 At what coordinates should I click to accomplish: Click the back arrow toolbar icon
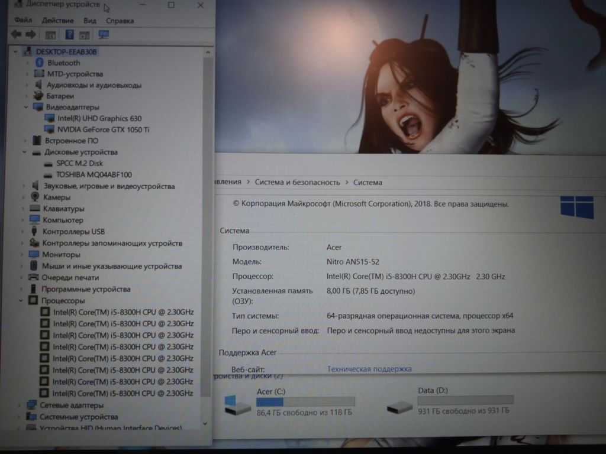[x=16, y=35]
